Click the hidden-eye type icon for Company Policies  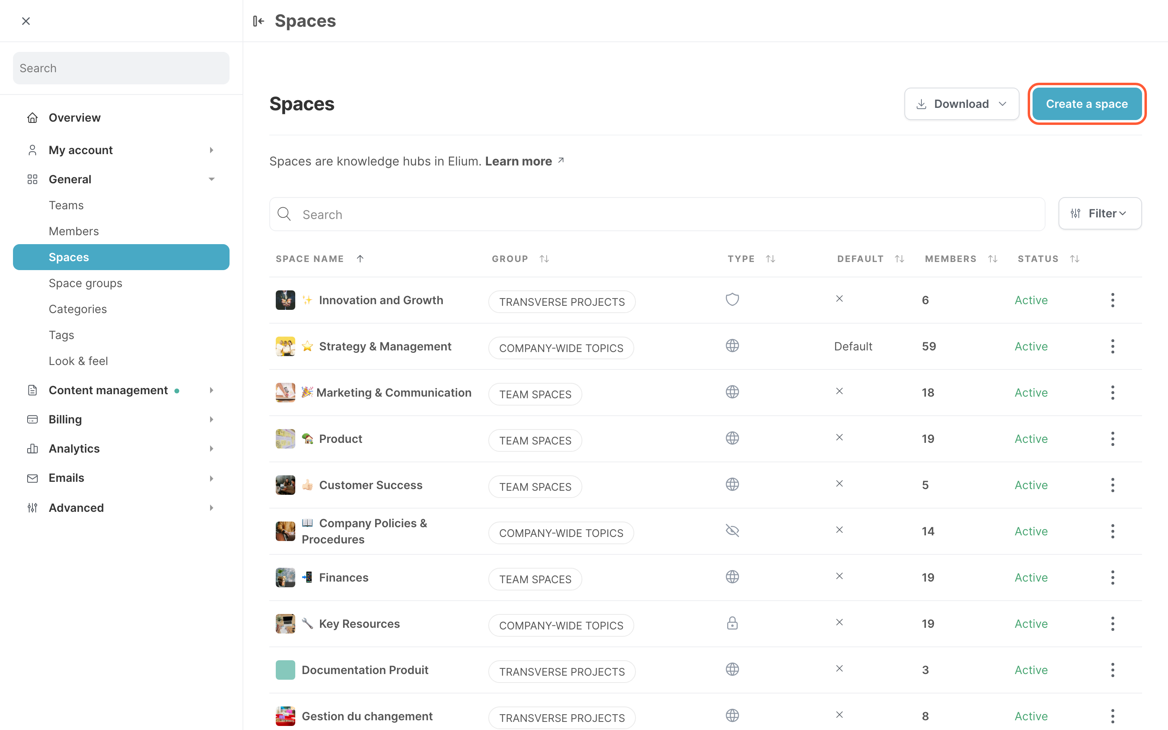(732, 530)
